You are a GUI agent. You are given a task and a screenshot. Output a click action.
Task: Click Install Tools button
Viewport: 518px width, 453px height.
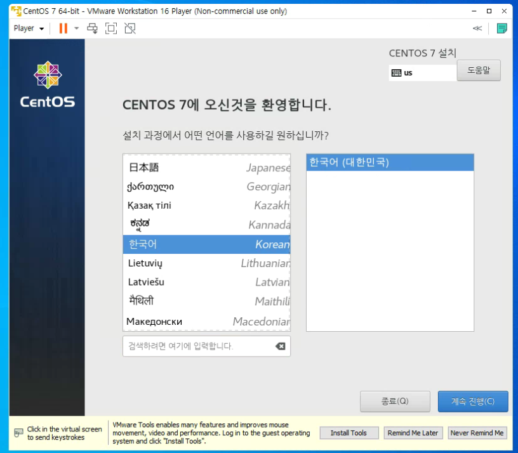pos(349,433)
